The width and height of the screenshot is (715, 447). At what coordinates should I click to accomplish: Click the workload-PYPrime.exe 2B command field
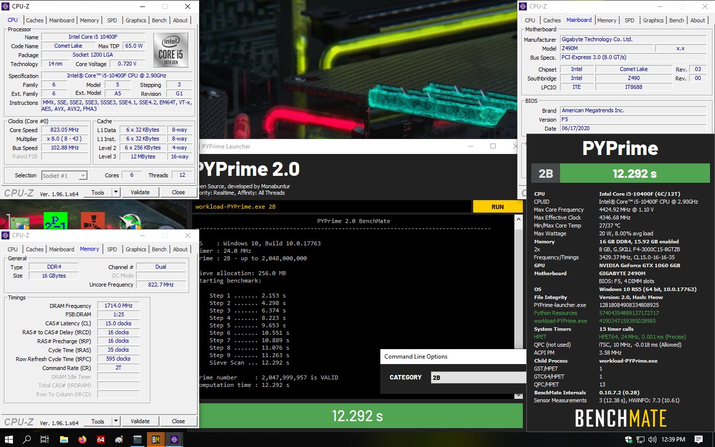click(332, 207)
